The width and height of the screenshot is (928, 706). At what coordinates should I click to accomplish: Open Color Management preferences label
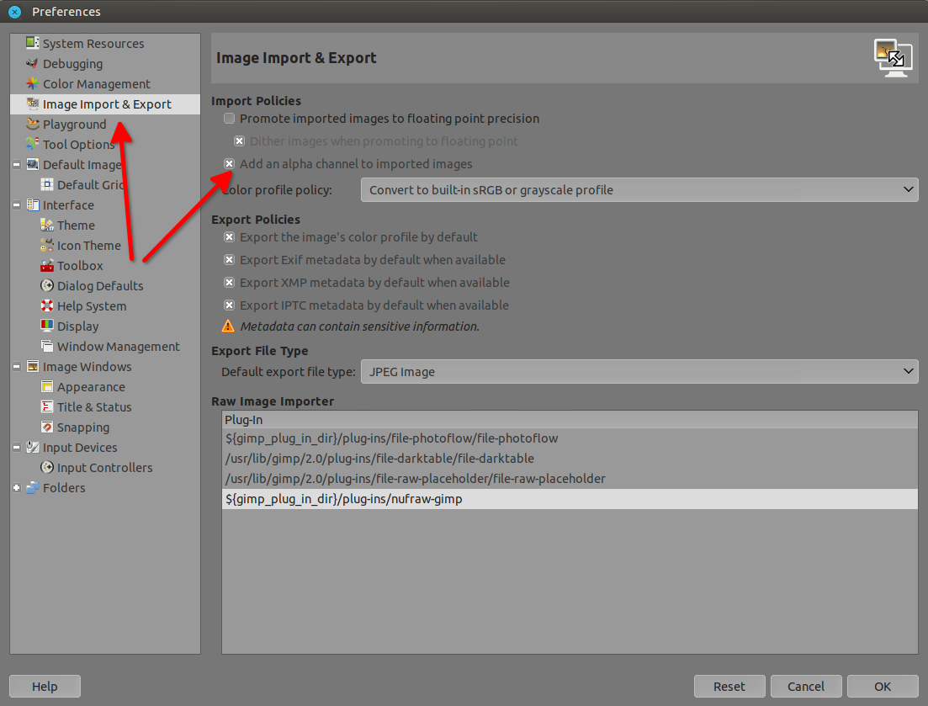coord(97,84)
